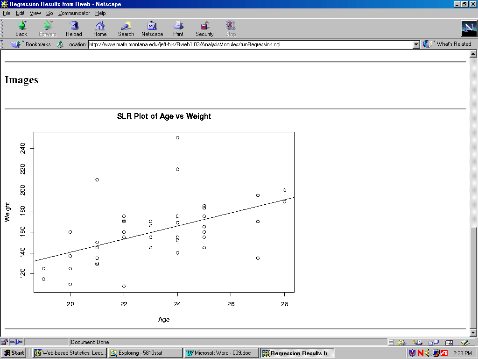
Task: Open the What's Related menu
Action: pyautogui.click(x=447, y=44)
